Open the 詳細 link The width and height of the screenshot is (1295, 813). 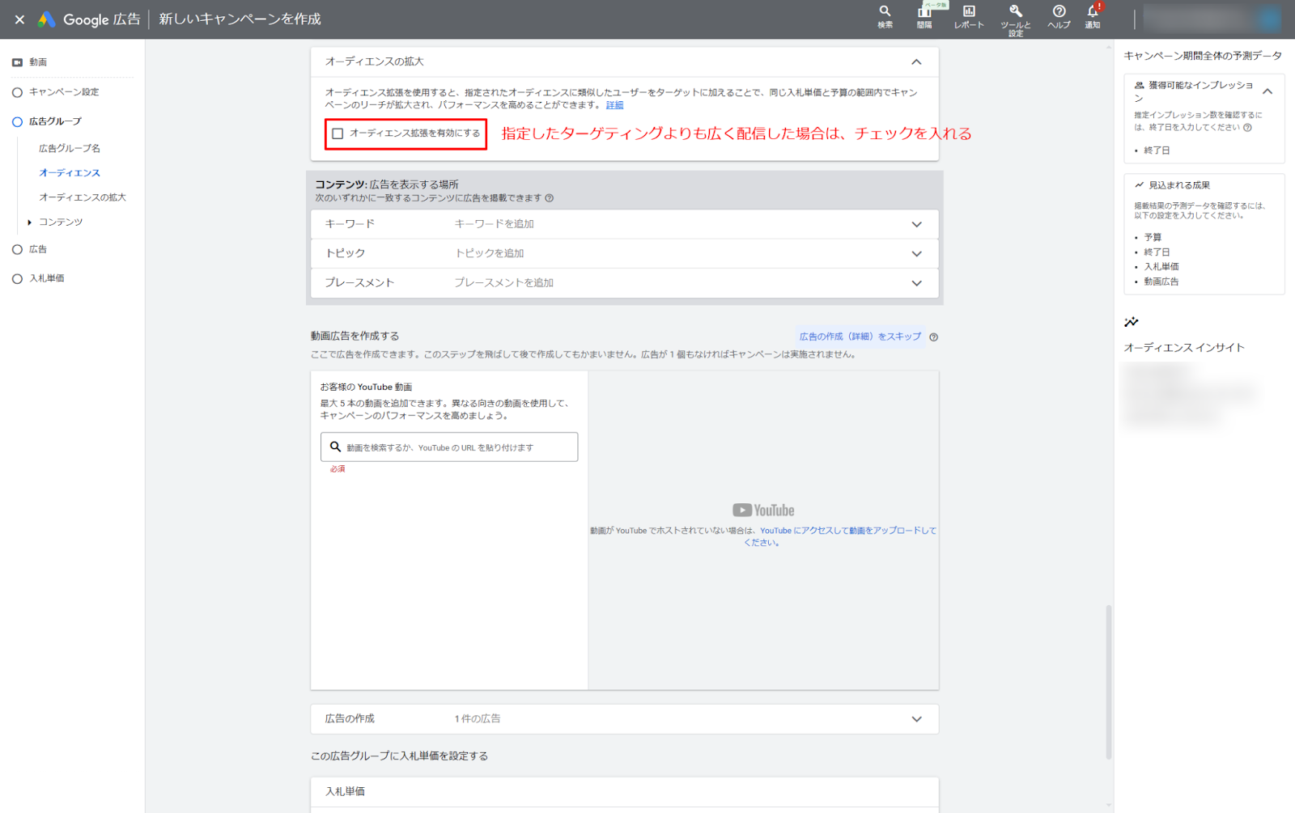615,105
